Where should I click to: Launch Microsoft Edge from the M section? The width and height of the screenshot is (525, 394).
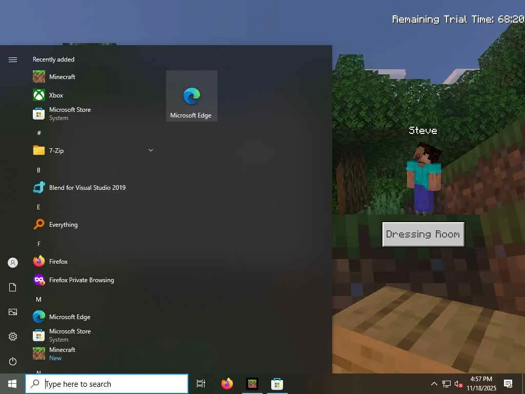[x=94, y=317]
